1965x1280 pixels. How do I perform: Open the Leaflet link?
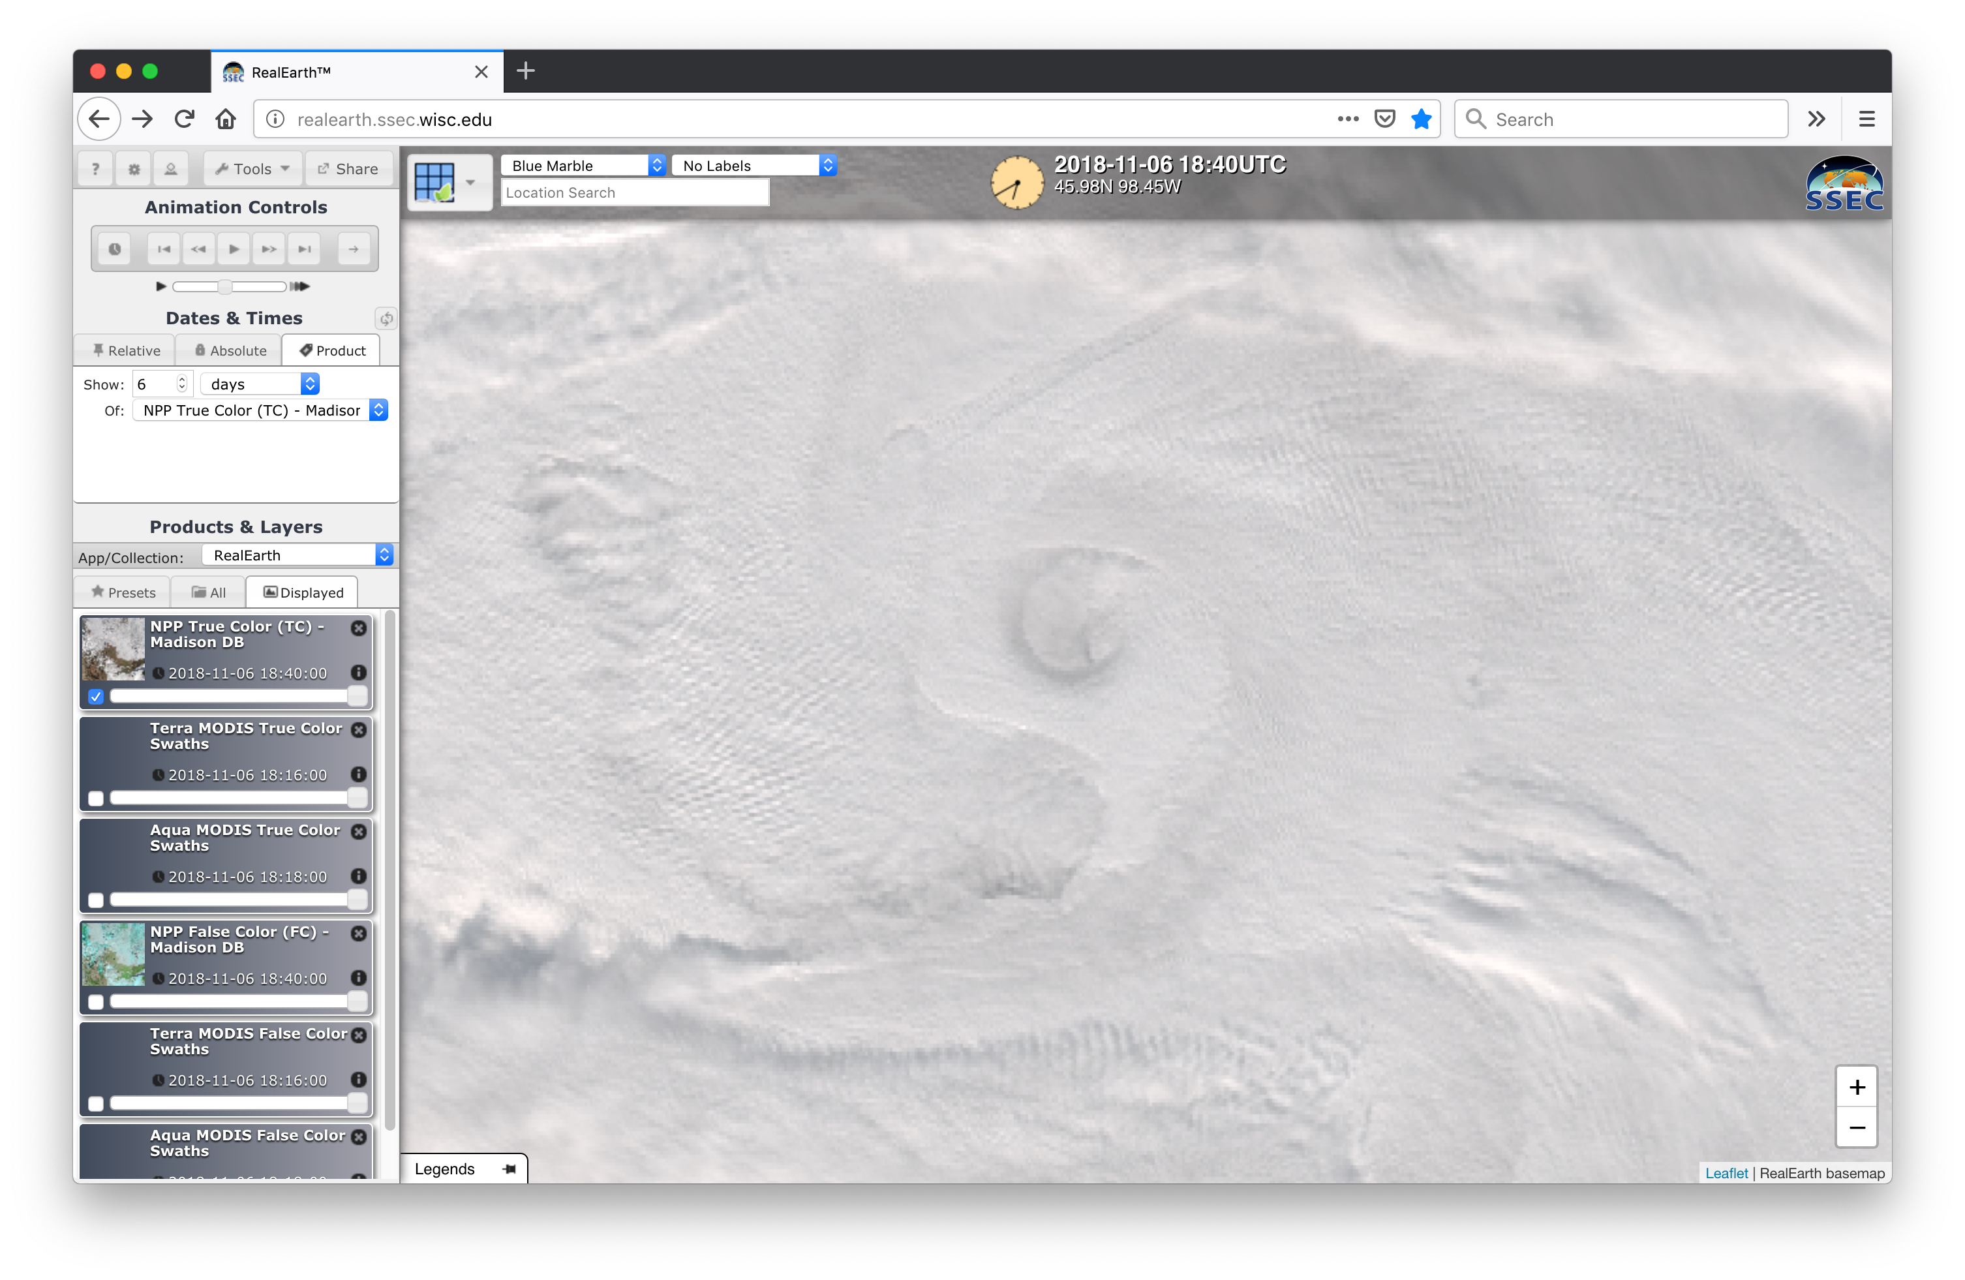(x=1726, y=1172)
